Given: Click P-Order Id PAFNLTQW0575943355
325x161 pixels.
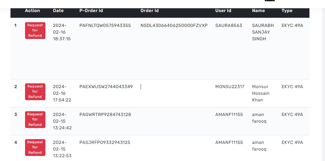Looking at the screenshot, I should (105, 26).
